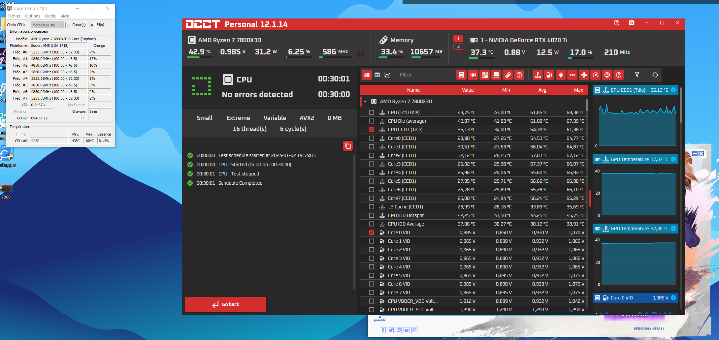Toggle the voltage sensor type filter
The height and width of the screenshot is (340, 719).
click(x=549, y=75)
